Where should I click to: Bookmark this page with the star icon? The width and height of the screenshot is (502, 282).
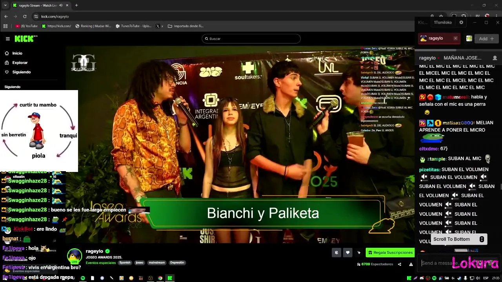pos(441,16)
